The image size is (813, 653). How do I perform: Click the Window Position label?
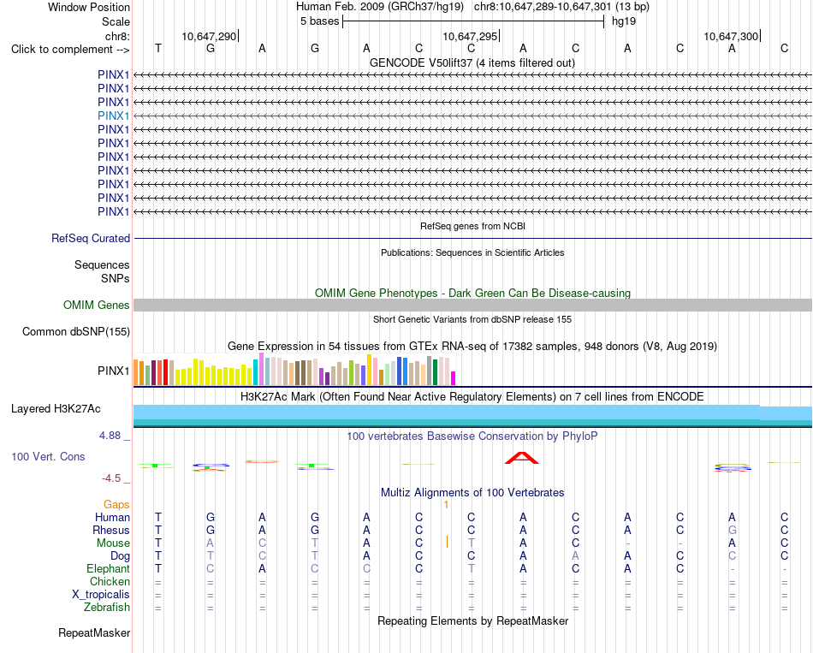click(89, 7)
